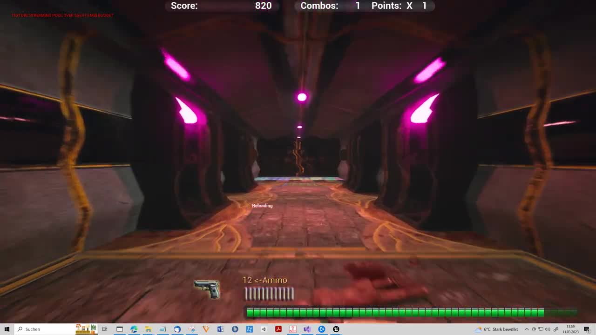
Task: Open Microsoft Visio from the taskbar
Action: pos(220,329)
